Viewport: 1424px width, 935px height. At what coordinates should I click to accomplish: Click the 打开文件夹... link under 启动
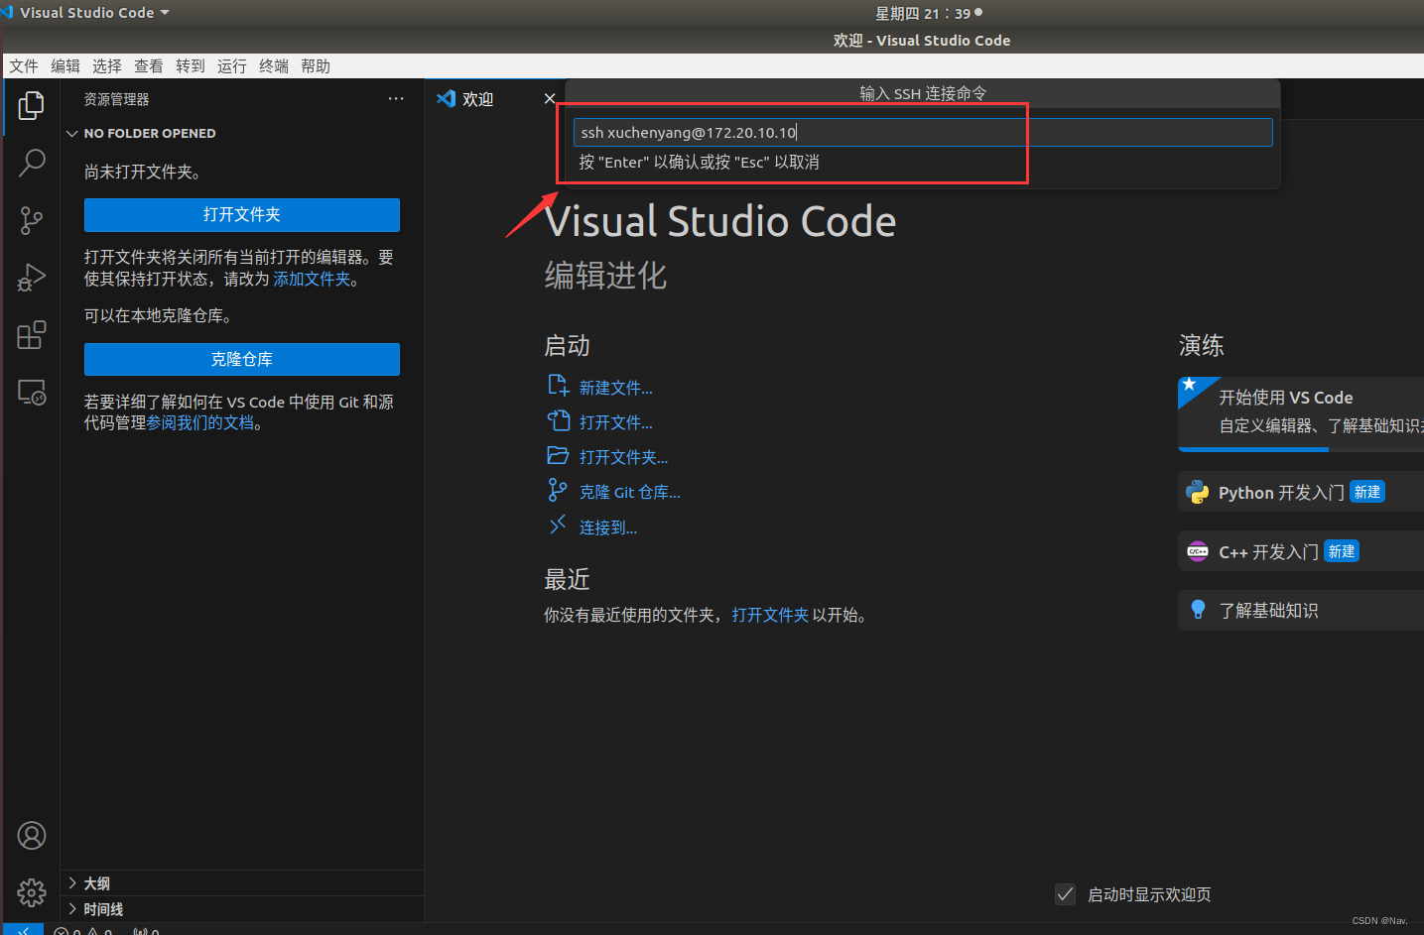pos(624,457)
